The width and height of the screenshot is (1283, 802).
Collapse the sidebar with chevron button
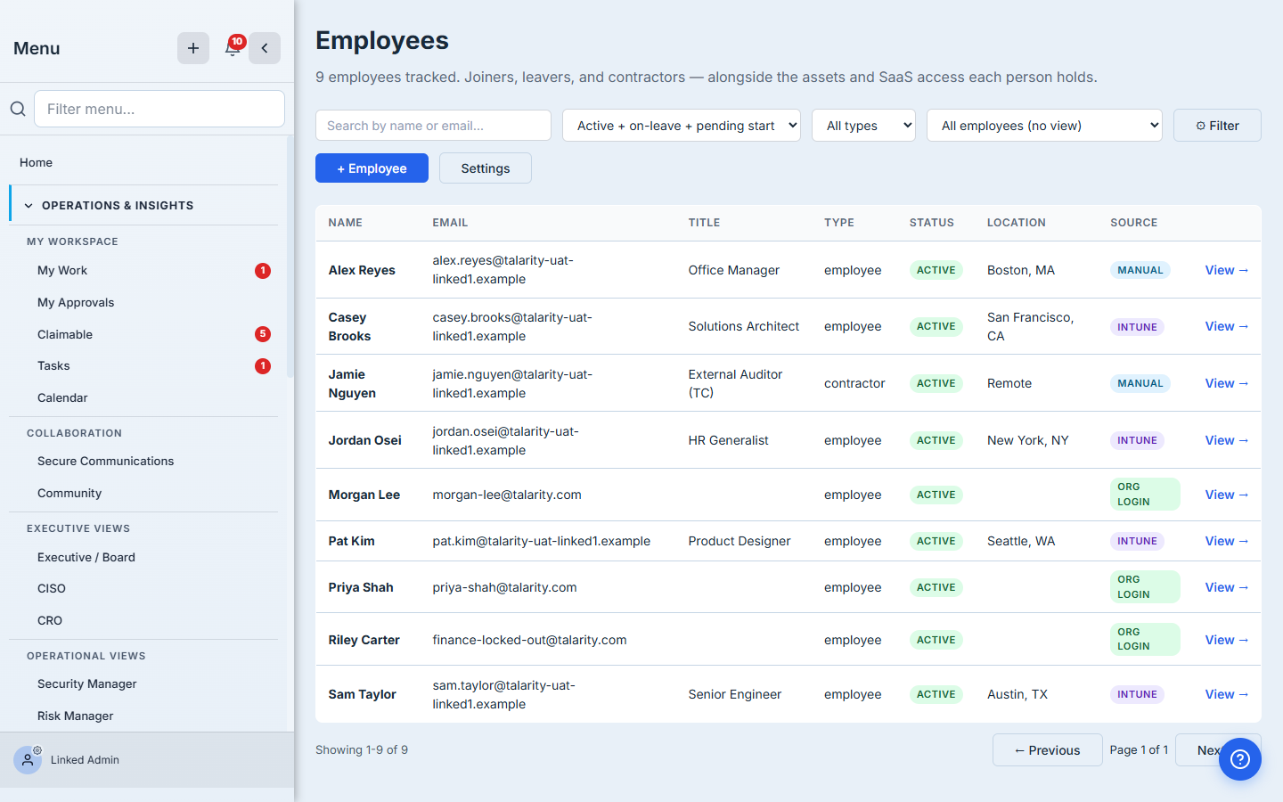[265, 48]
